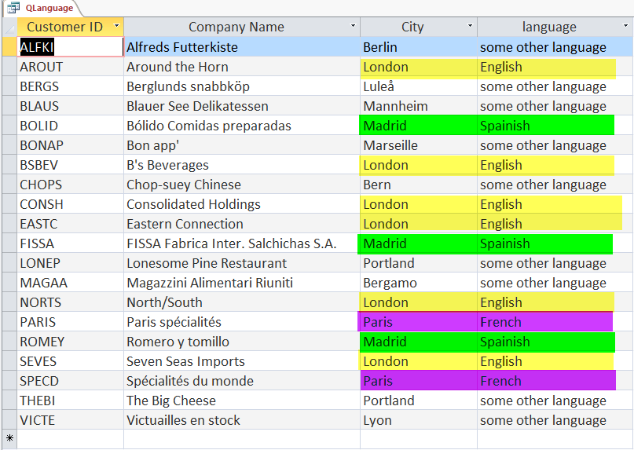Click the QLanguage query icon in tab

[13, 8]
